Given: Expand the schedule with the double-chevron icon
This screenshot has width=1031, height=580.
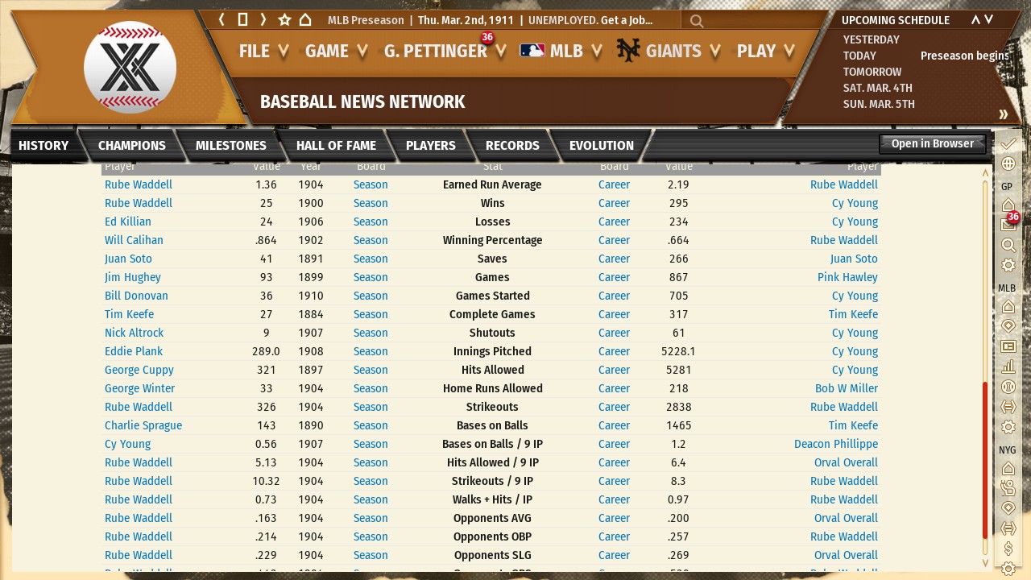Looking at the screenshot, I should pyautogui.click(x=1004, y=114).
